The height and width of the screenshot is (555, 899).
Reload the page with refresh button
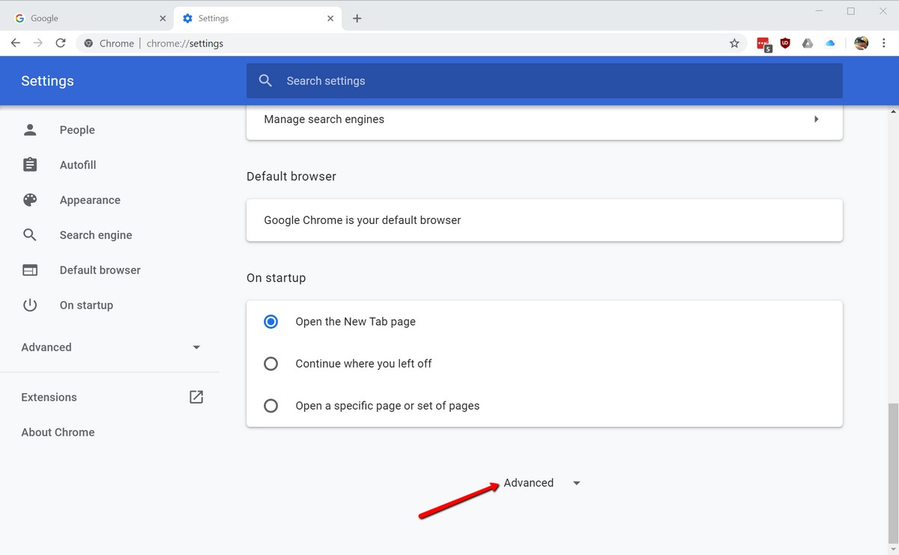click(61, 43)
